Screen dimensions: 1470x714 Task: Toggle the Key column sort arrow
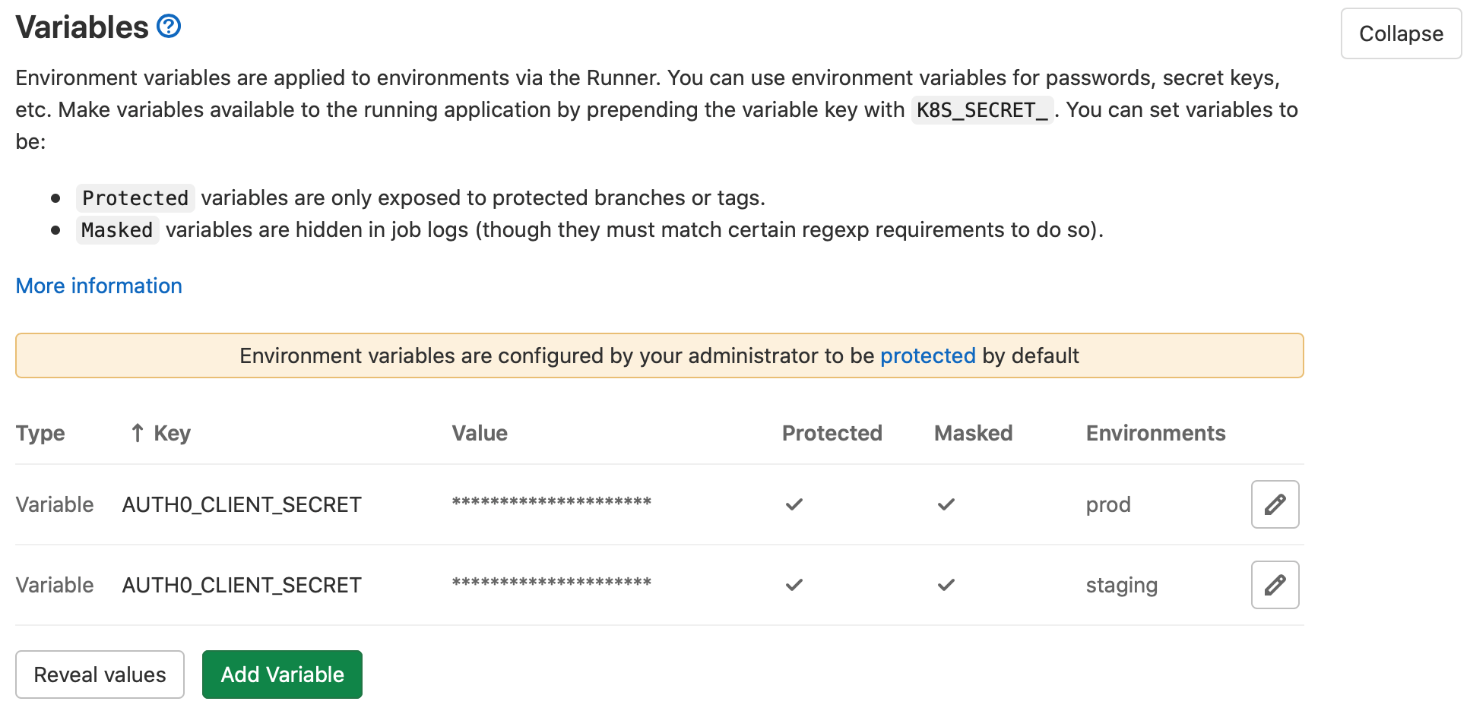[136, 433]
